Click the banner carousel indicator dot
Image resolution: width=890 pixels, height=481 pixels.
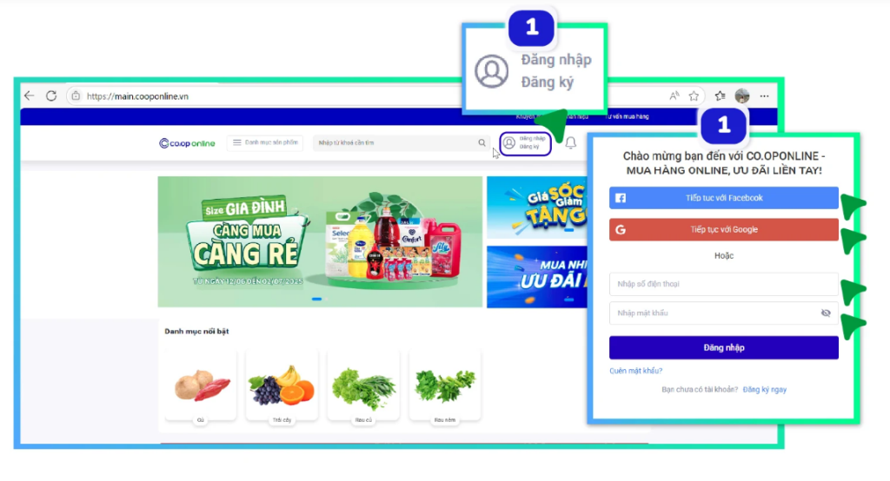pyautogui.click(x=316, y=299)
